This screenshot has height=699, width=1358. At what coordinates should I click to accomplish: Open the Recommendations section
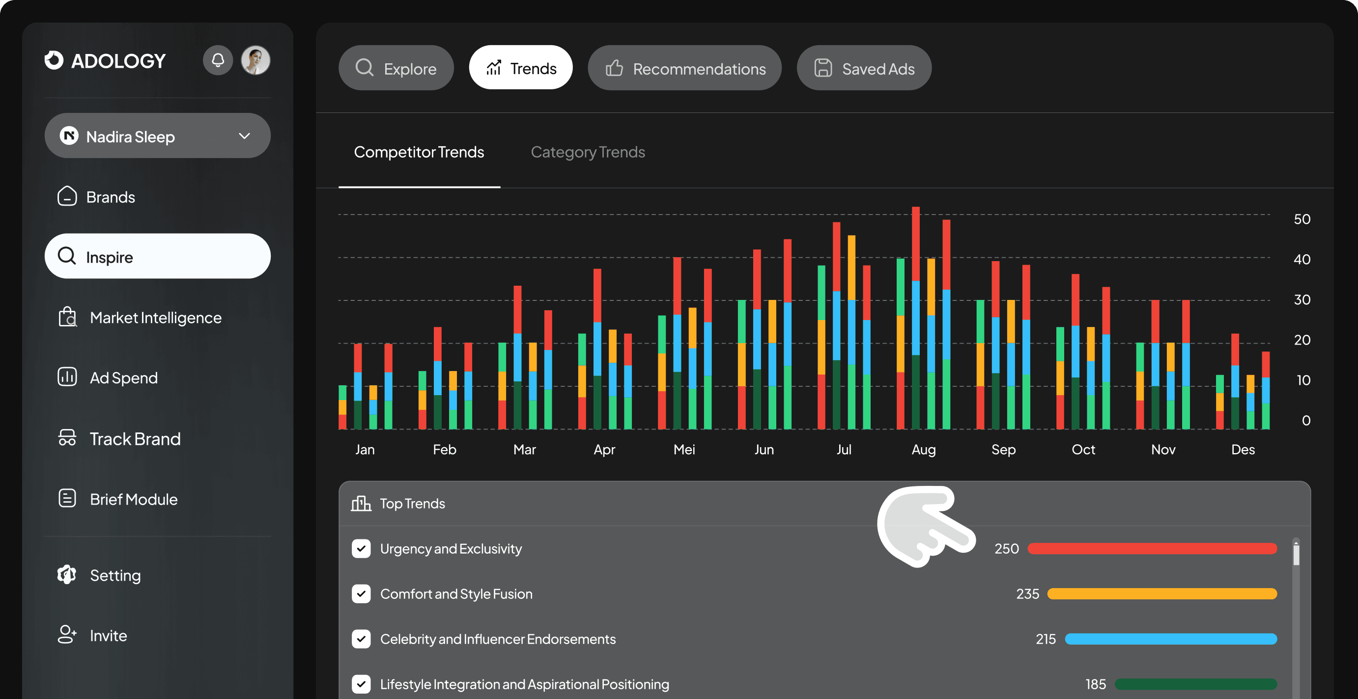(x=684, y=68)
